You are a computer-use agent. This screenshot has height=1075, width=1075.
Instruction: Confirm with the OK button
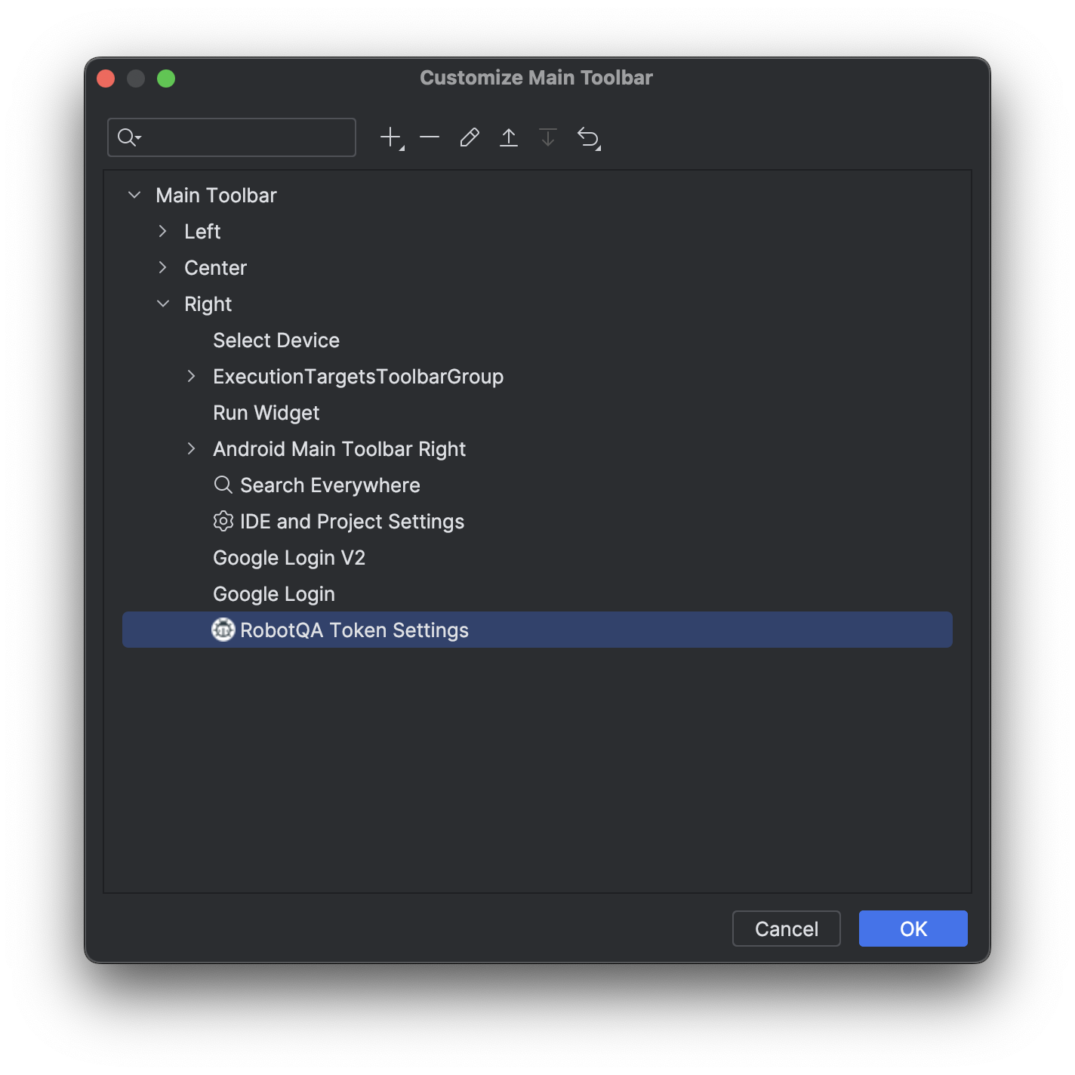913,929
